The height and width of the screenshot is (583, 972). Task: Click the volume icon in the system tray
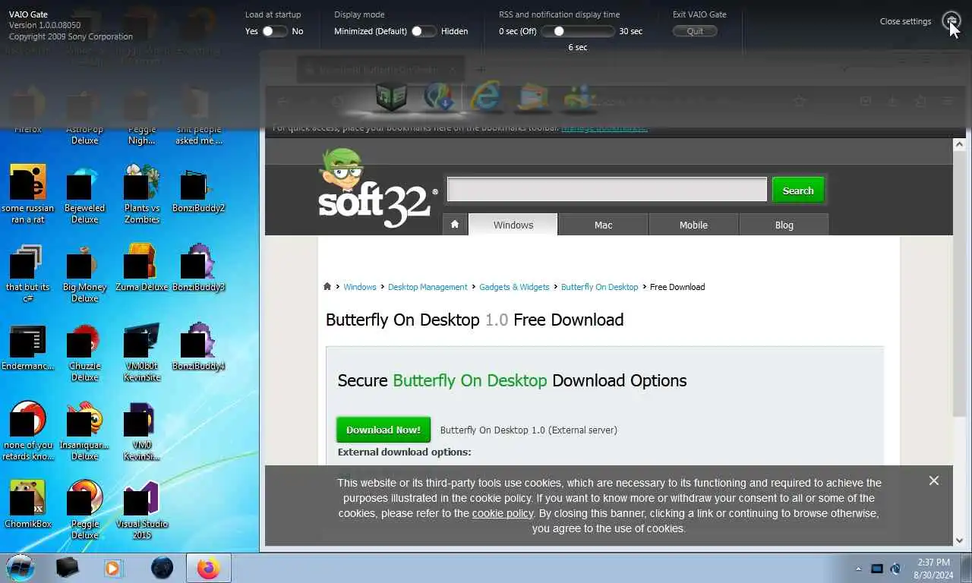click(x=895, y=569)
